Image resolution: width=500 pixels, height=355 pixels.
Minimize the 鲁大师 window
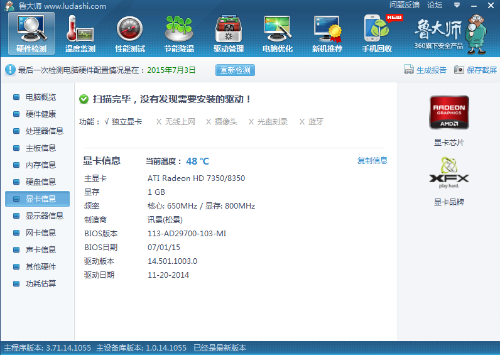pyautogui.click(x=474, y=6)
